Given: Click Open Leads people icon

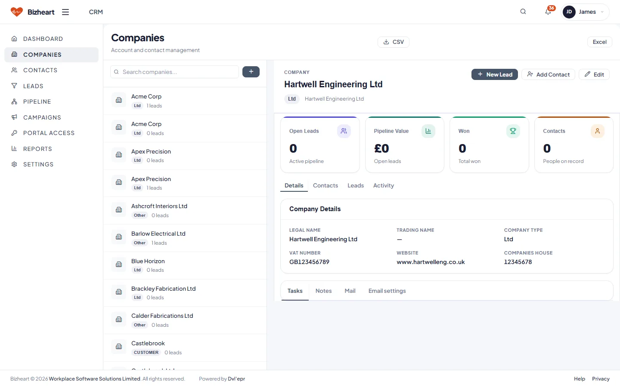Looking at the screenshot, I should pyautogui.click(x=344, y=131).
